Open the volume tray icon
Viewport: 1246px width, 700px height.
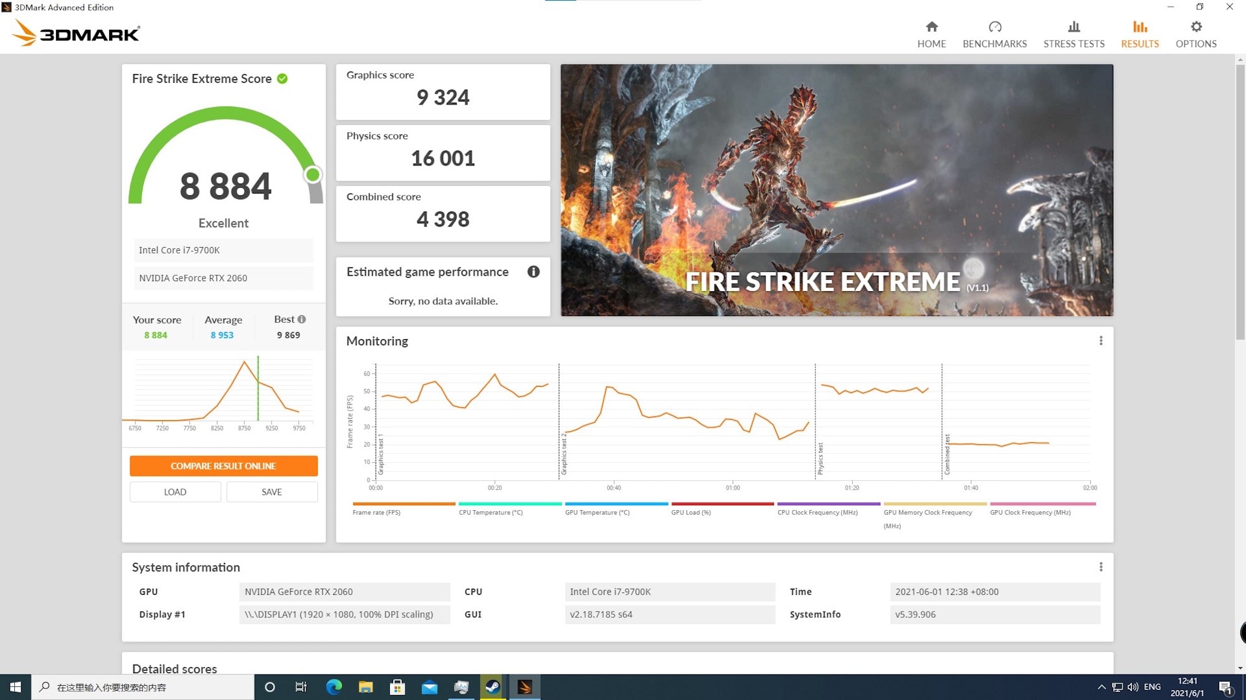point(1133,687)
